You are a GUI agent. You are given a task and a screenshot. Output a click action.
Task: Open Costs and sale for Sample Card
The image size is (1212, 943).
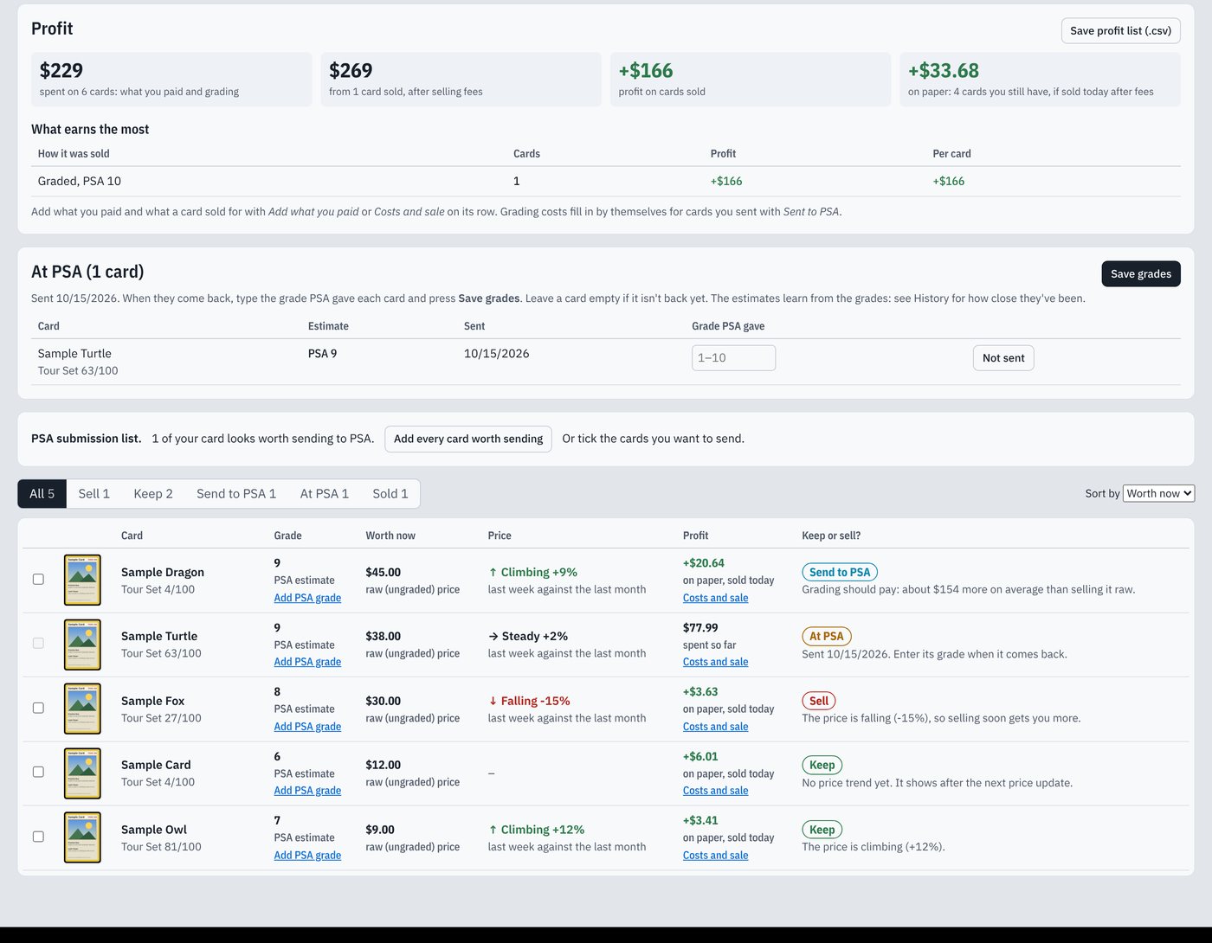click(x=716, y=791)
